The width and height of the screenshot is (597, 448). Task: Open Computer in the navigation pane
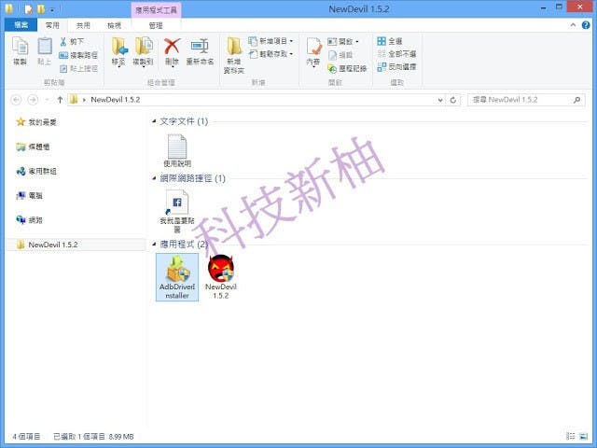tap(29, 196)
